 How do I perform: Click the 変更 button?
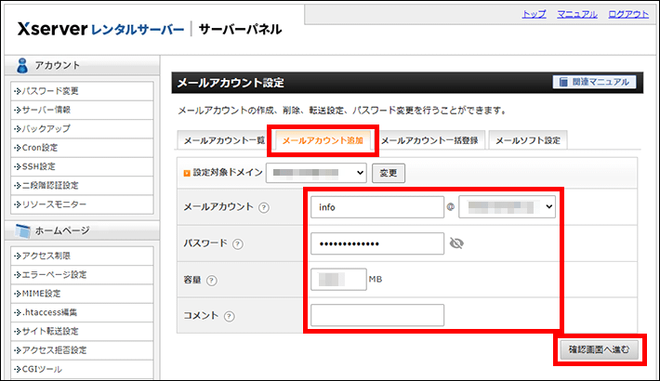(389, 173)
